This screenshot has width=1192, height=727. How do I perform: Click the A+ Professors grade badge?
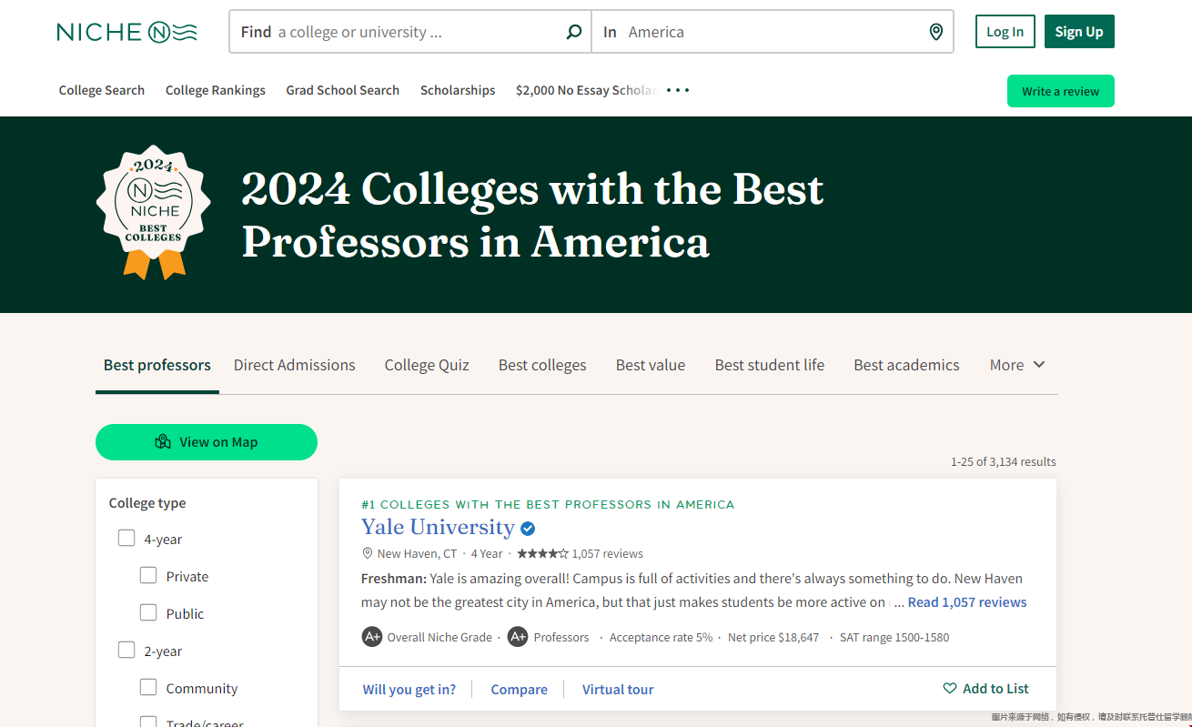point(518,637)
